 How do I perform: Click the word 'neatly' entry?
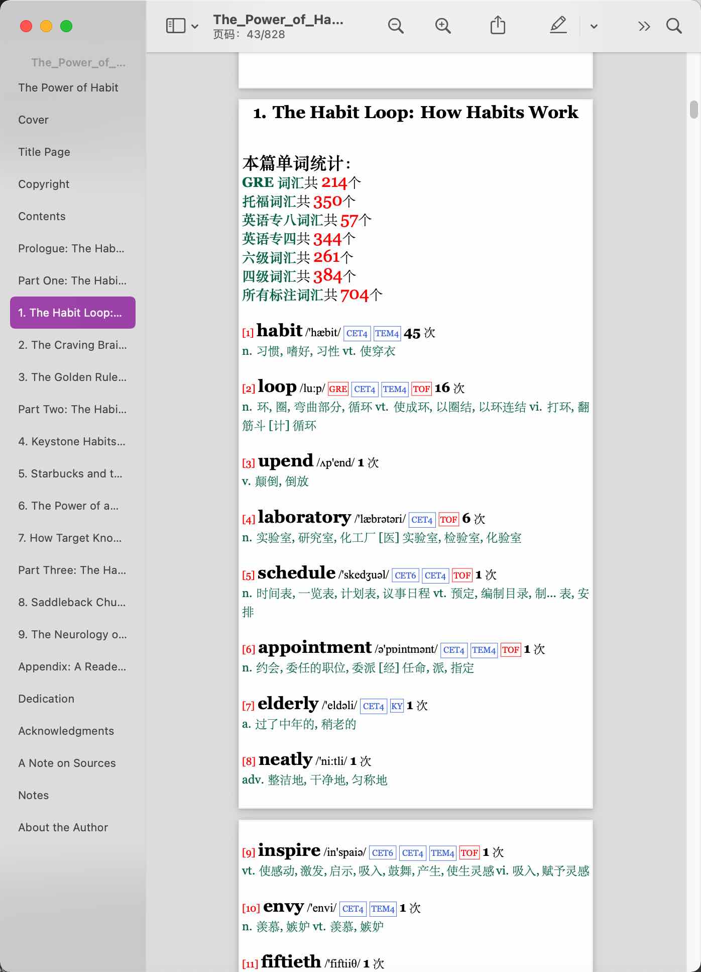point(286,759)
